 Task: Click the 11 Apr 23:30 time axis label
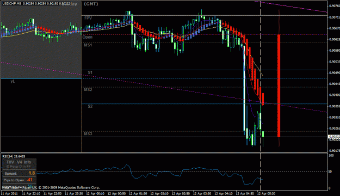pos(74,193)
